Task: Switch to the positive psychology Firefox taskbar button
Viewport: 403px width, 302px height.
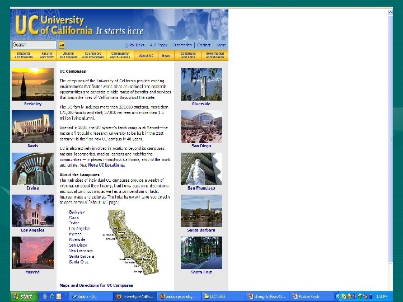Action: click(179, 296)
